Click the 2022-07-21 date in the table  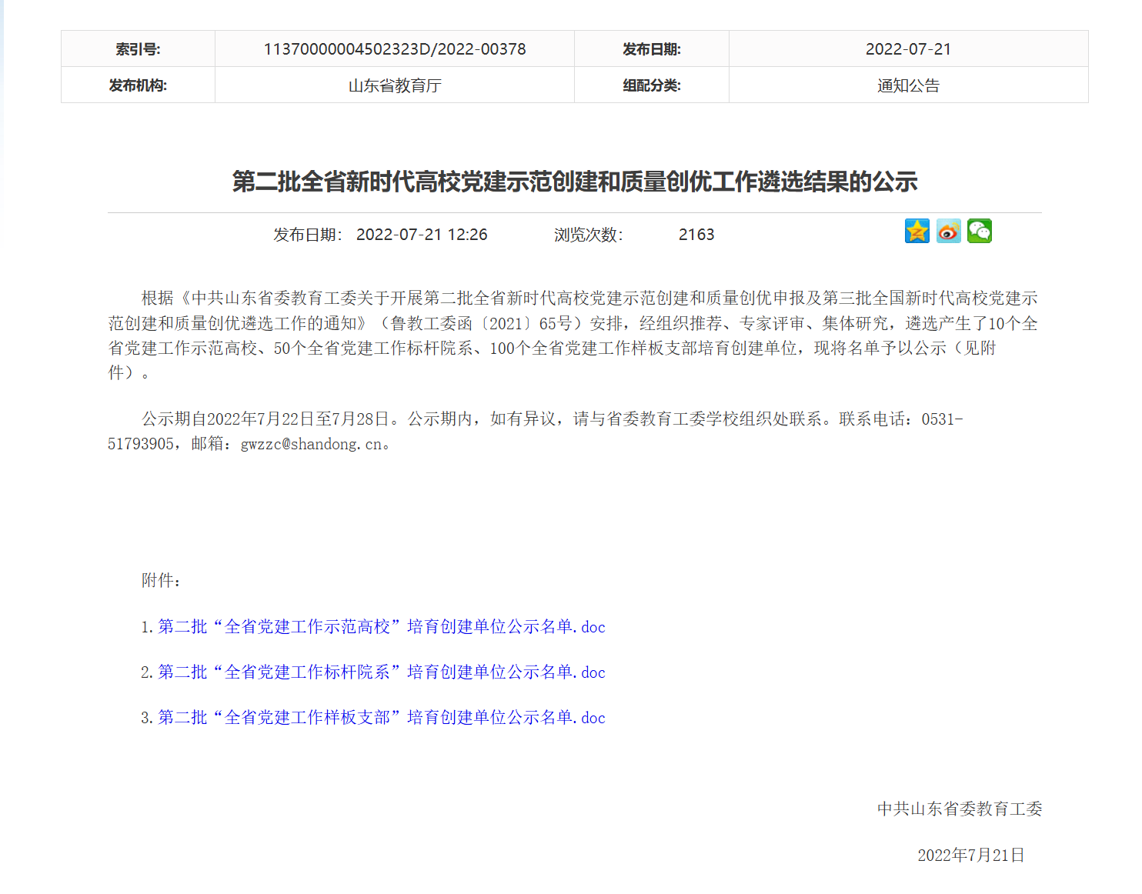click(908, 49)
